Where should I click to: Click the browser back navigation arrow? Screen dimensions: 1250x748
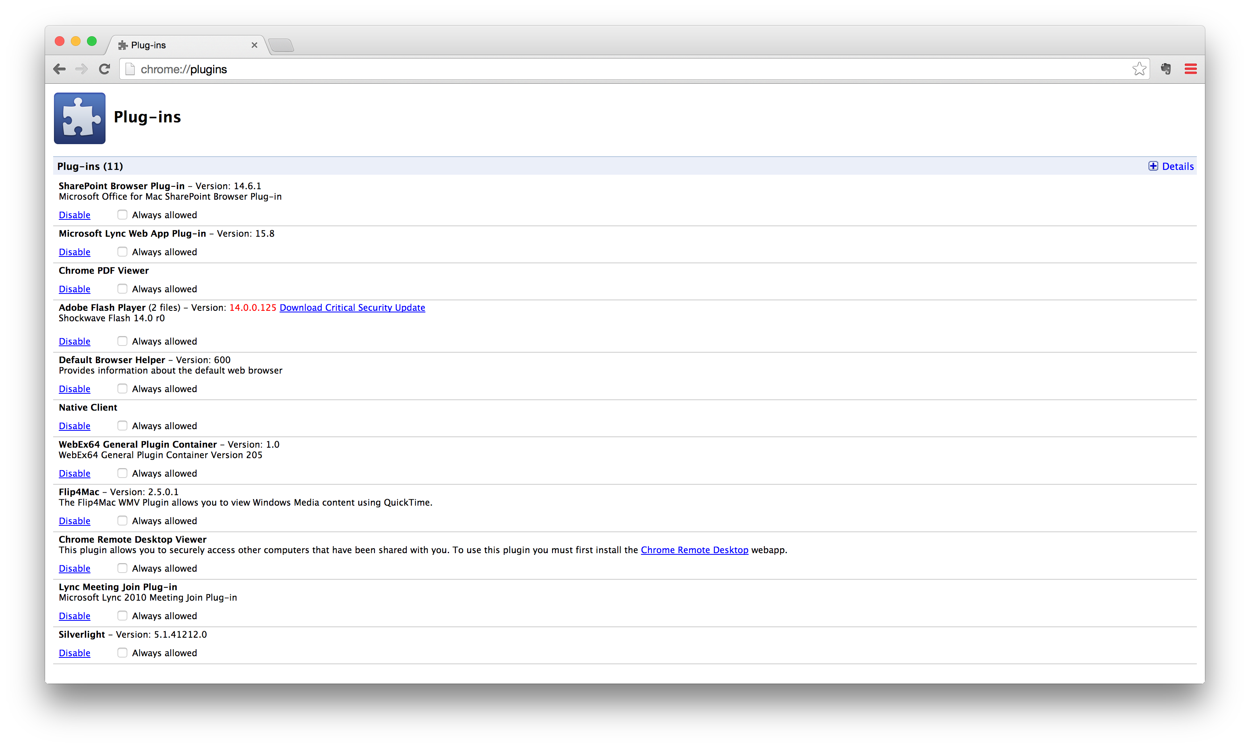(x=60, y=70)
